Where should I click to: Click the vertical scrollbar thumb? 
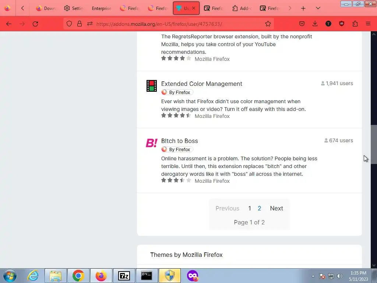point(374,144)
